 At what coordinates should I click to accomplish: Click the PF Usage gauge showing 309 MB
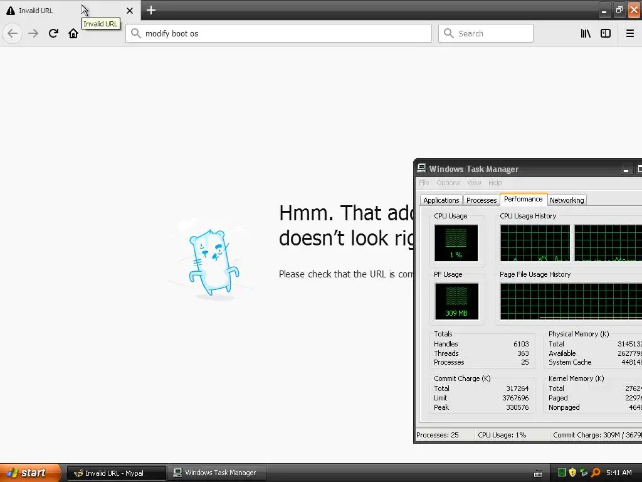point(456,301)
